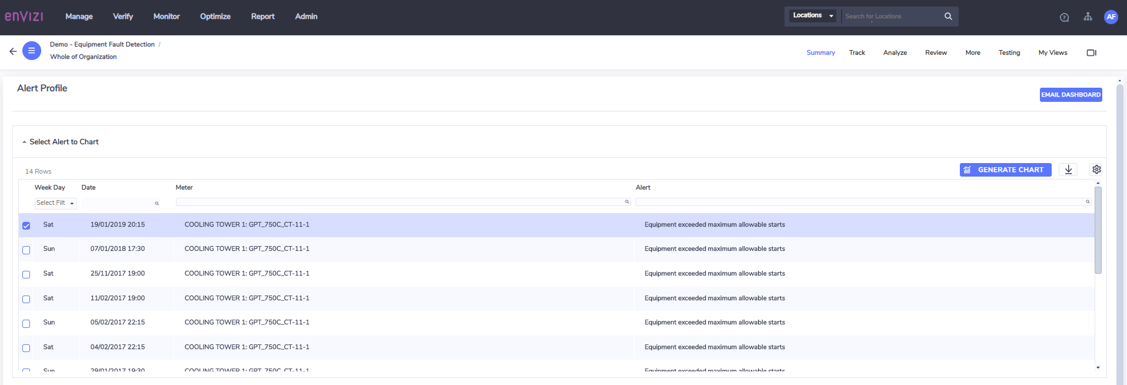The height and width of the screenshot is (385, 1127).
Task: Go back with the left arrow icon
Action: [13, 51]
